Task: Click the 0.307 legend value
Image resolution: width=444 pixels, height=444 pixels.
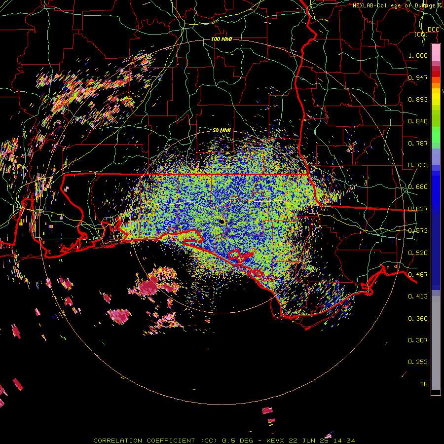Action: coord(418,340)
